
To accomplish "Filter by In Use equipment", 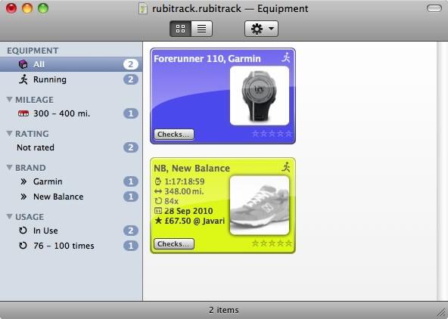I will pyautogui.click(x=71, y=231).
